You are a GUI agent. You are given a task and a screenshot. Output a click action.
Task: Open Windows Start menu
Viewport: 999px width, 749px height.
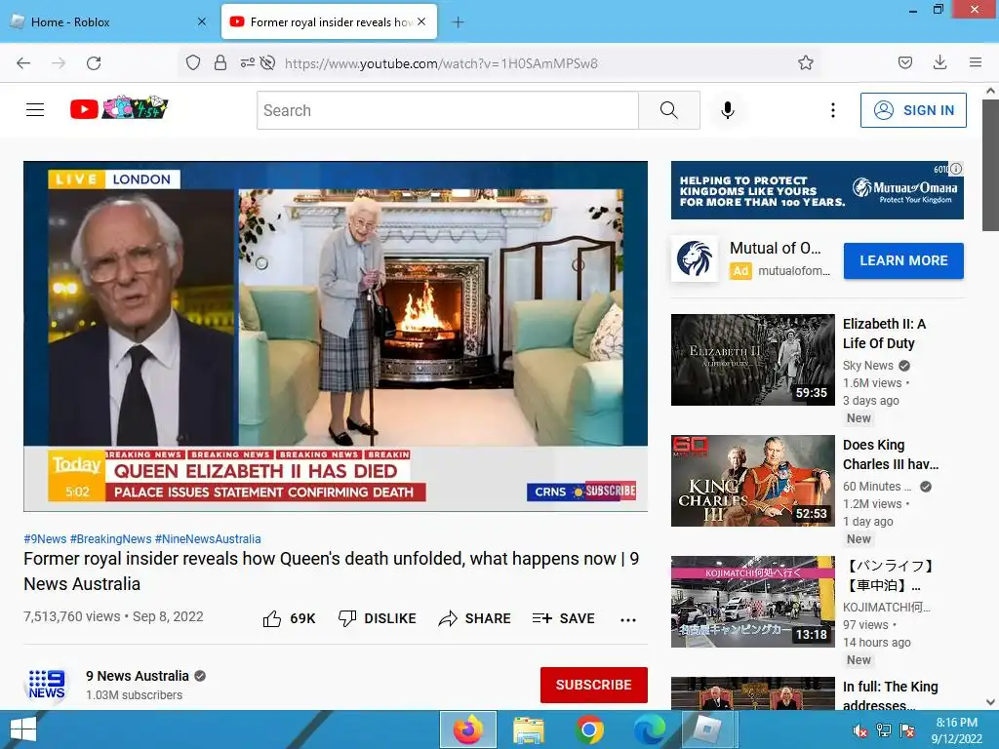tap(23, 729)
